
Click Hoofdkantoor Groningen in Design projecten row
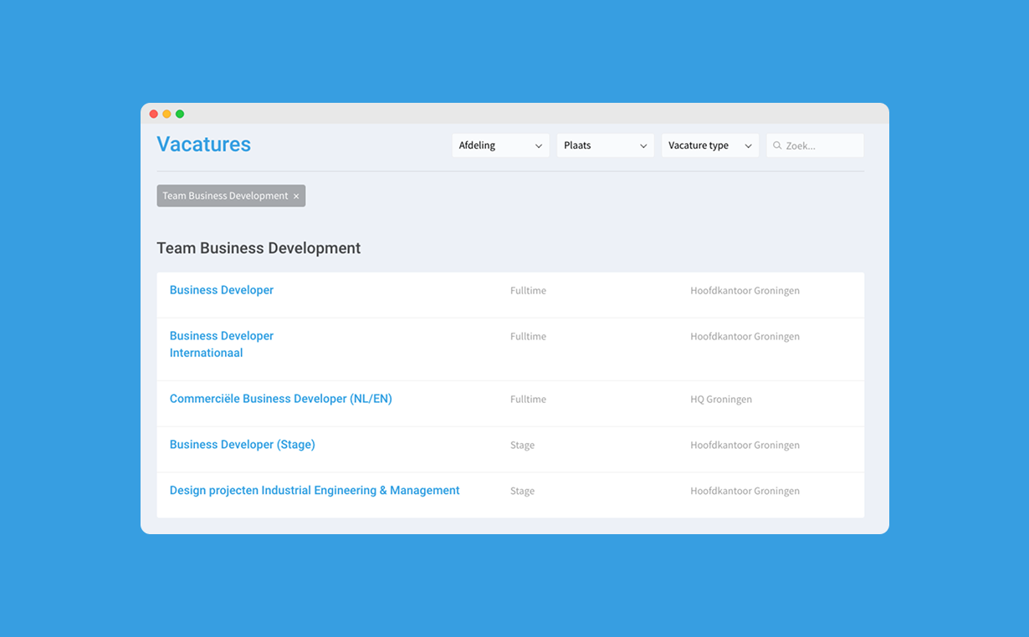745,492
